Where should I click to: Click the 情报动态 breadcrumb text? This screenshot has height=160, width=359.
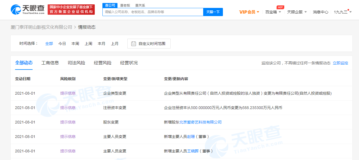[x=87, y=27]
